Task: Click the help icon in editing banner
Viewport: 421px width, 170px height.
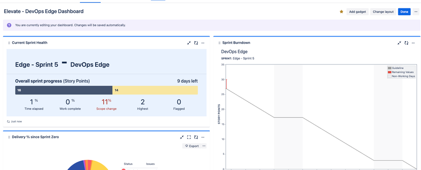Action: click(9, 25)
